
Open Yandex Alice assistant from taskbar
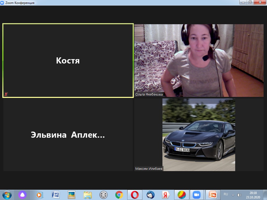(x=23, y=195)
